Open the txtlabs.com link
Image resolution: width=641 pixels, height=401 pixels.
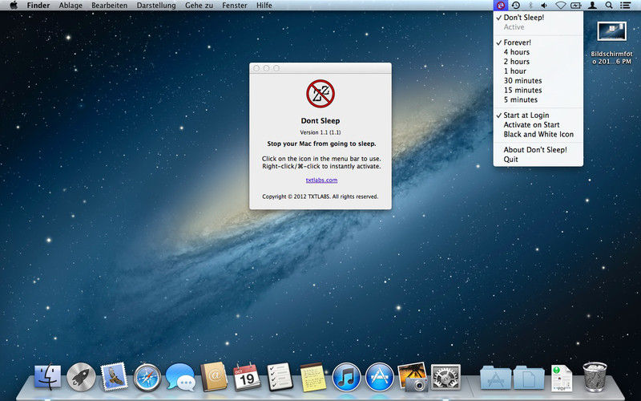click(321, 180)
